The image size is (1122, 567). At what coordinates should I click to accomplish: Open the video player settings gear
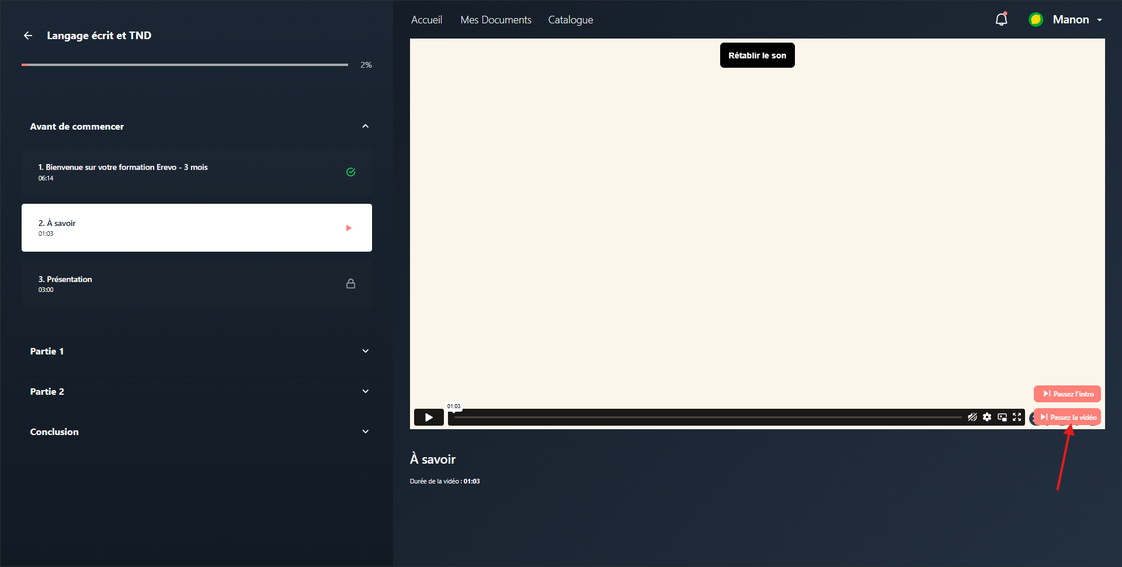pyautogui.click(x=987, y=417)
